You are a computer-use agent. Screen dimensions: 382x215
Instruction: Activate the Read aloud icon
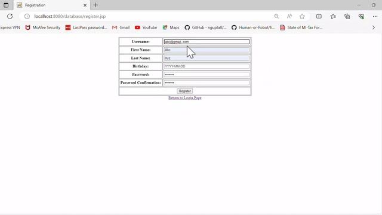pos(289,16)
